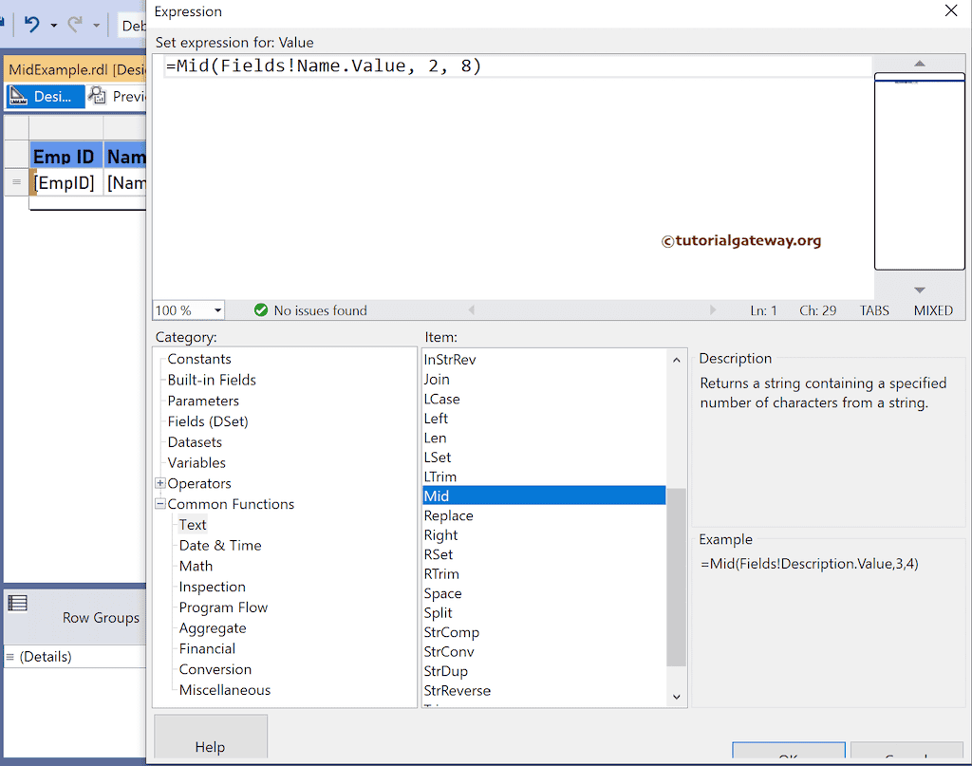Expand the Operators category
972x766 pixels.
[x=159, y=483]
